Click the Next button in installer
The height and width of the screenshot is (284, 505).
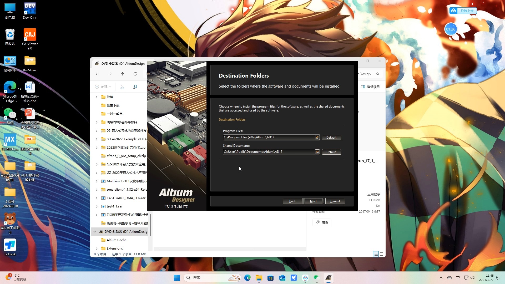click(x=313, y=201)
